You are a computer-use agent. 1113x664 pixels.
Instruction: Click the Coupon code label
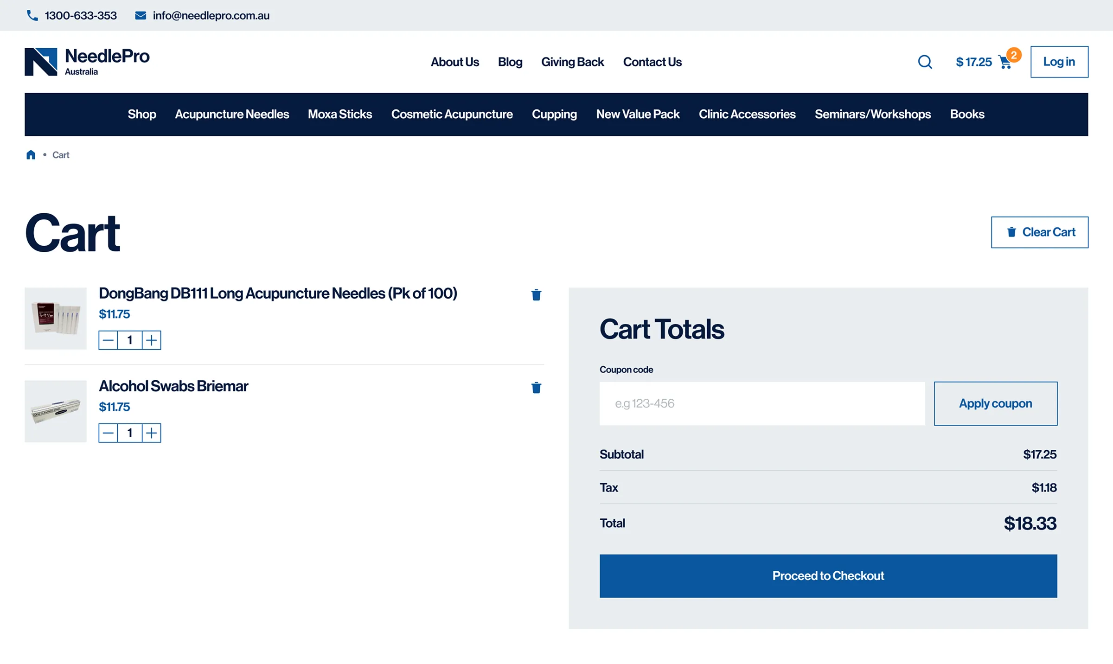[x=626, y=370]
